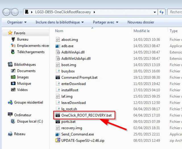Viewport: 182px width, 149px height.
Task: Click the Send_Command.exe icon
Action: click(x=58, y=134)
